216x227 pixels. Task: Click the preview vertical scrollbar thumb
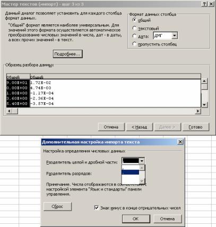pos(204,87)
